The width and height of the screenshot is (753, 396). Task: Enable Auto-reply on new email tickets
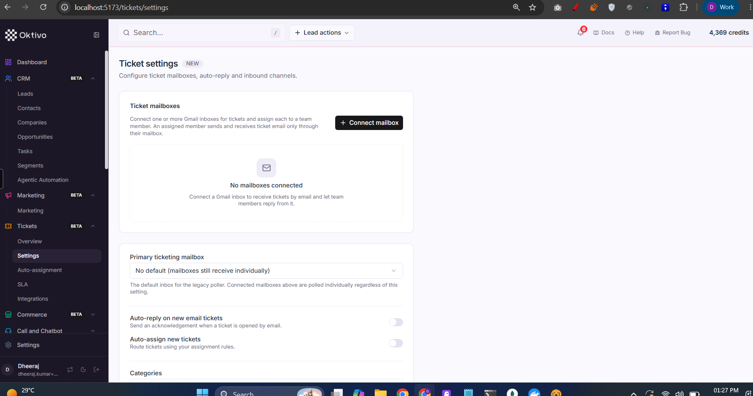[396, 322]
